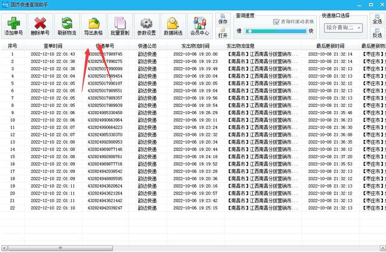Screen dimensions: 386x253
Task: Click the 查询速度 speed slider
Action: click(276, 31)
